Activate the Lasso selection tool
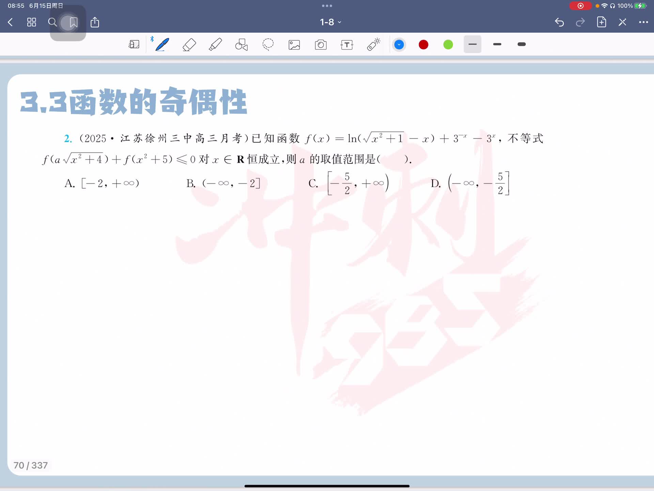 coord(268,45)
